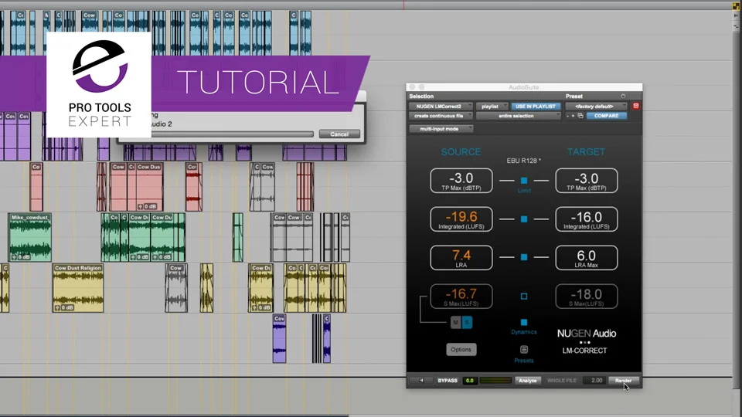Click the target TP Max -3.0 field
This screenshot has width=742, height=417.
pos(587,181)
